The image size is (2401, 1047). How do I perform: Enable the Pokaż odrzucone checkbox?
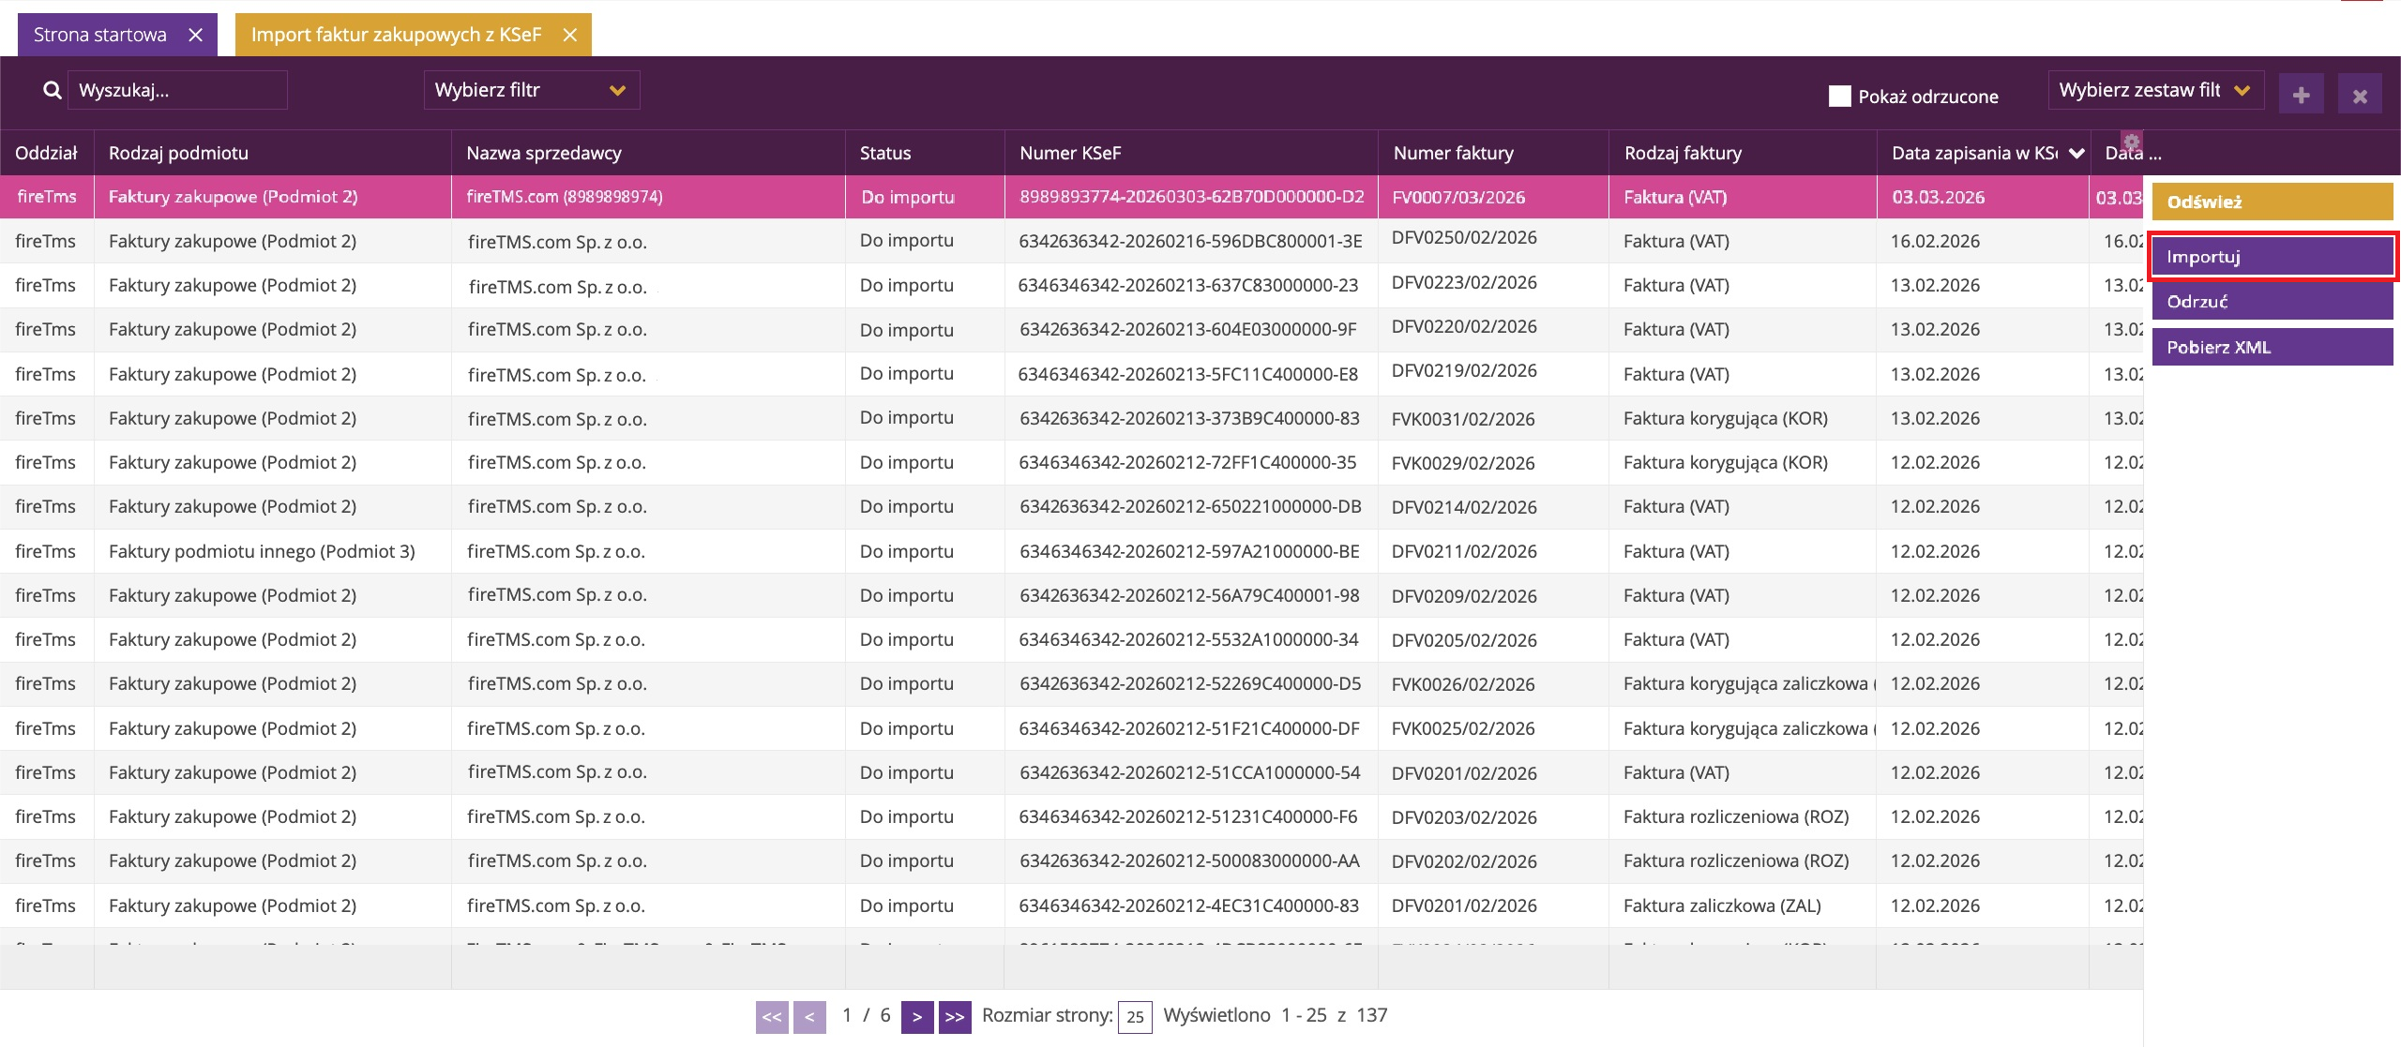pyautogui.click(x=1839, y=97)
